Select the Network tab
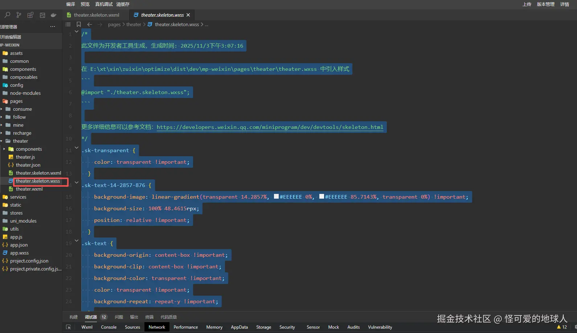The height and width of the screenshot is (333, 577). pos(157,327)
